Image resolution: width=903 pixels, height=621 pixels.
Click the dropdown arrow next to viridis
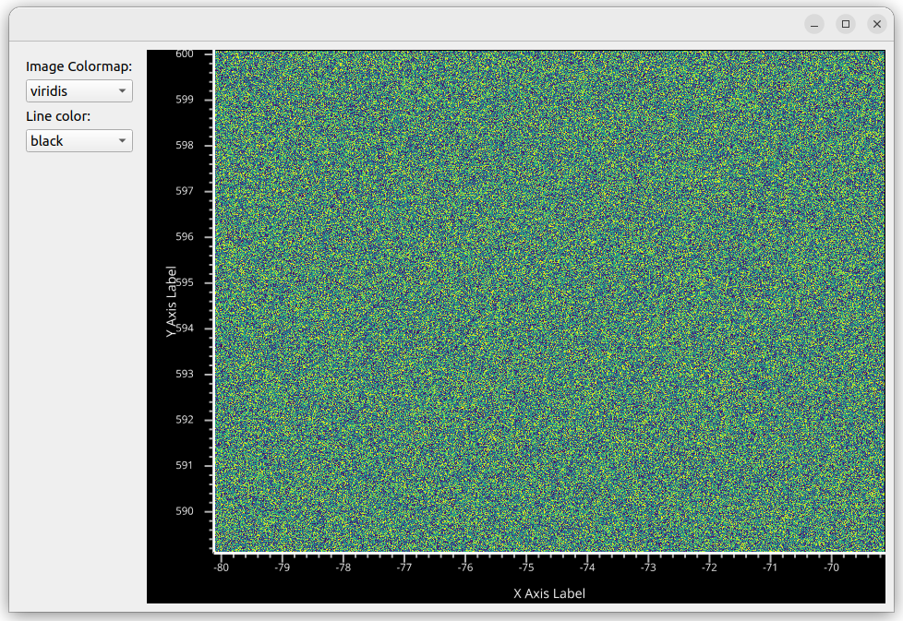pyautogui.click(x=121, y=90)
